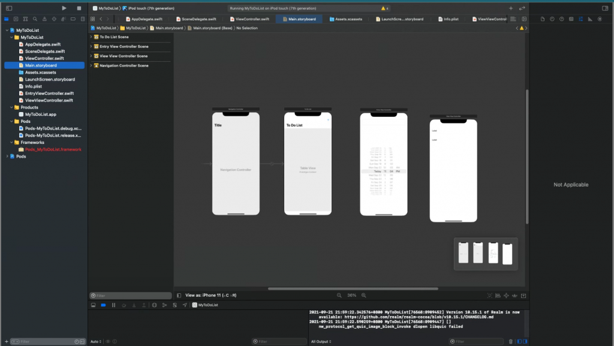Stop the running app
Image resolution: width=614 pixels, height=346 pixels.
(79, 8)
